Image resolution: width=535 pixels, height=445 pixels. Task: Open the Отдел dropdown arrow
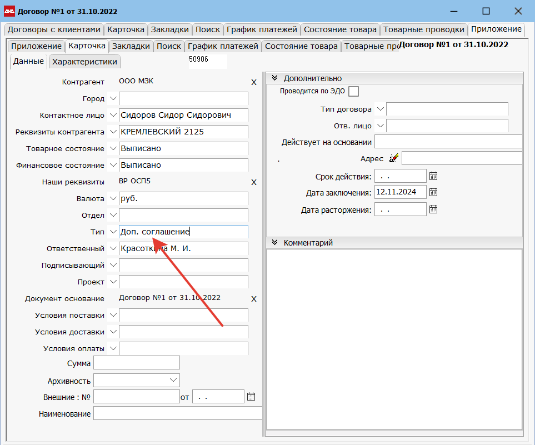pyautogui.click(x=113, y=216)
